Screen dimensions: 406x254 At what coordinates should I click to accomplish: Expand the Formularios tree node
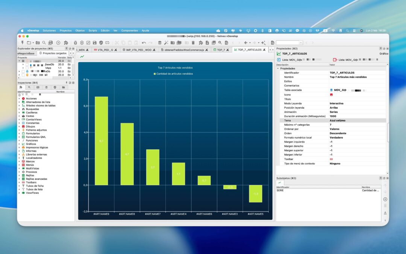coord(19,134)
